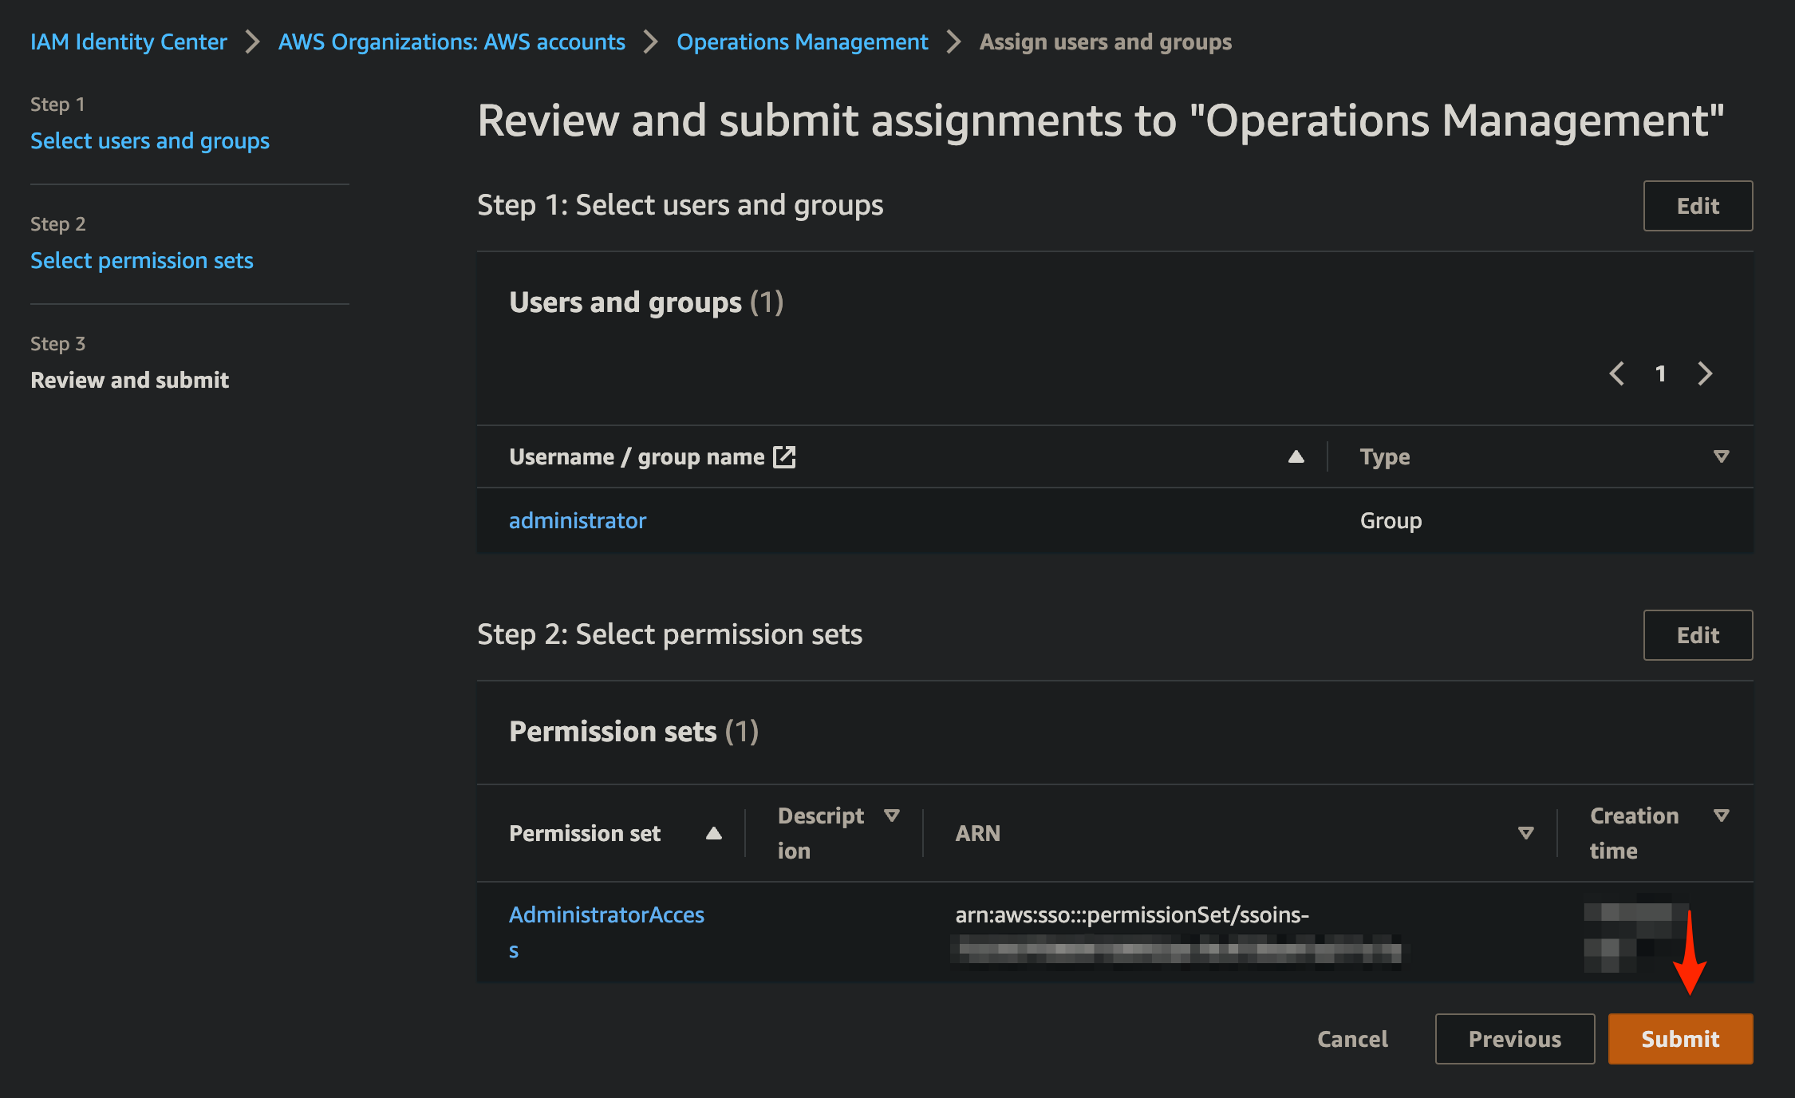Select page 1 in users pagination
Image resolution: width=1795 pixels, height=1098 pixels.
(1660, 373)
